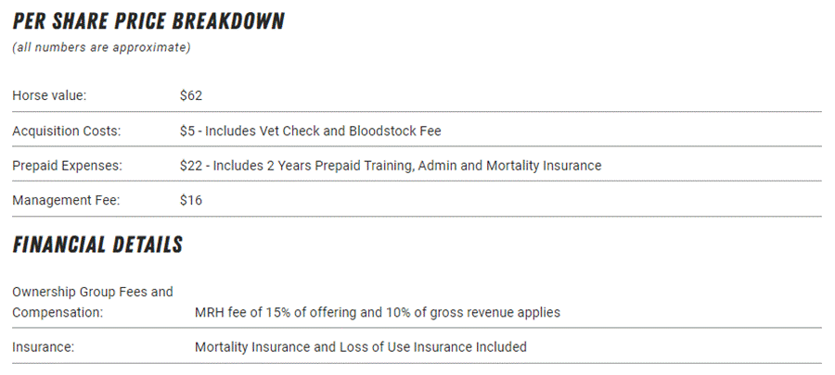Click the $62 horse value amount
835x375 pixels.
(x=191, y=95)
